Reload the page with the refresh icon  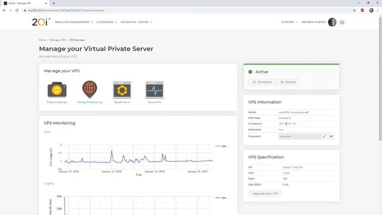[17, 10]
